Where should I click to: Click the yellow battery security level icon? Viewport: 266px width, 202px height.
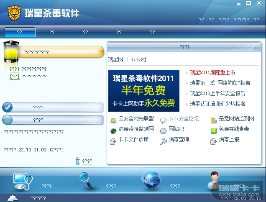pyautogui.click(x=11, y=52)
